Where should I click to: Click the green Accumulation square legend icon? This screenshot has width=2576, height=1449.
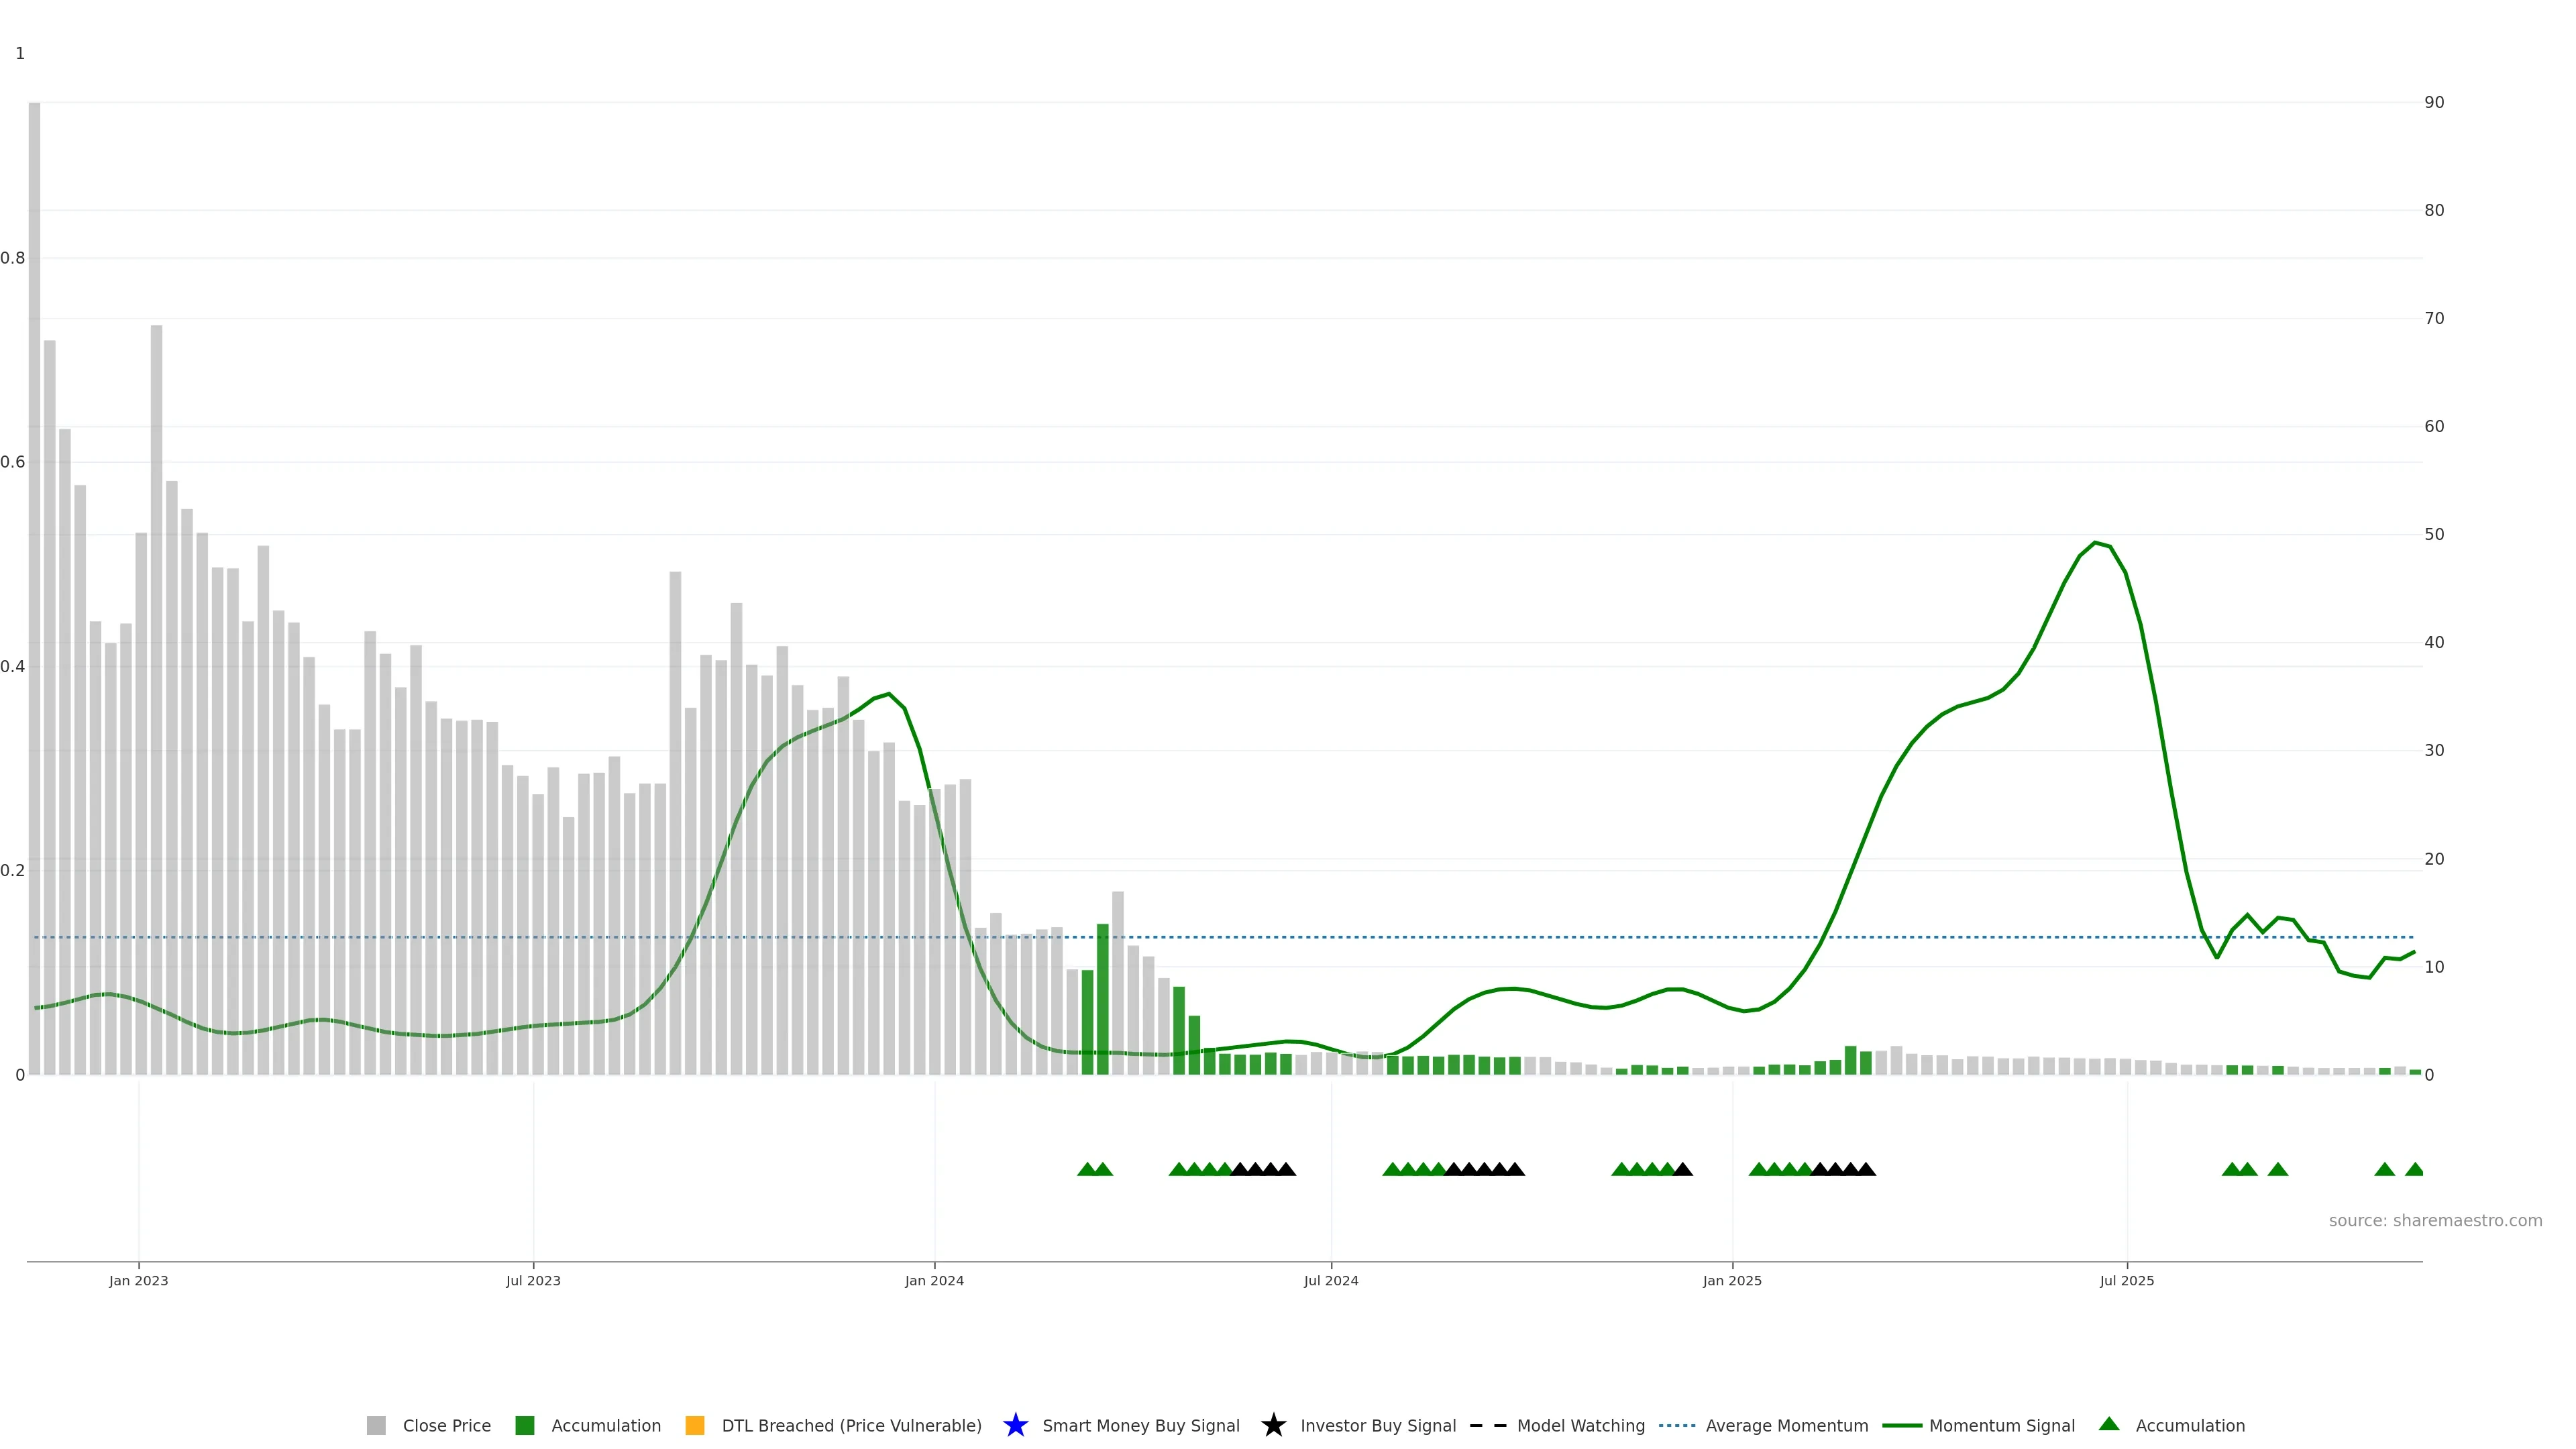coord(524,1426)
